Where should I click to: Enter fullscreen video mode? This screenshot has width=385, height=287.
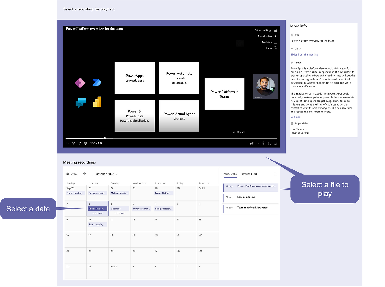coord(269,143)
